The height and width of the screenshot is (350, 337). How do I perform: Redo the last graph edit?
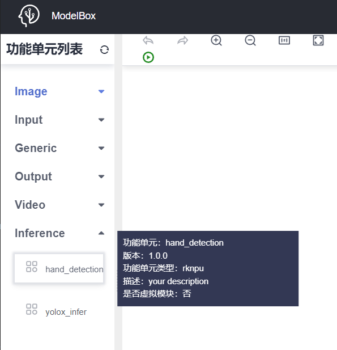click(182, 41)
